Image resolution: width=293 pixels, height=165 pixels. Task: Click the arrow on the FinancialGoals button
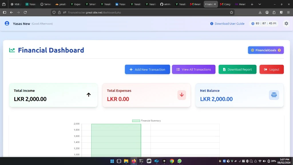279,50
